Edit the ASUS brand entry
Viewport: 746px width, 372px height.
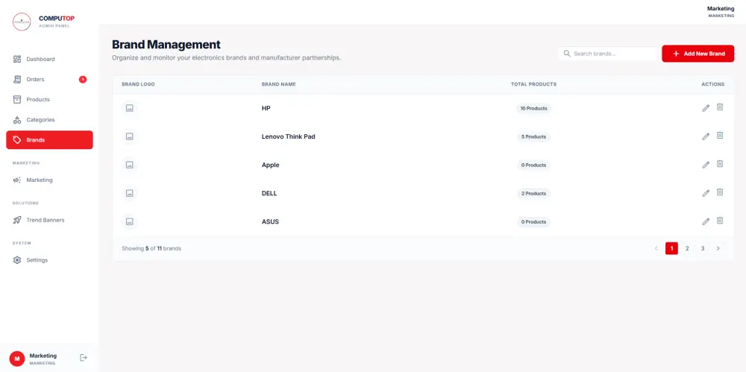coord(706,221)
